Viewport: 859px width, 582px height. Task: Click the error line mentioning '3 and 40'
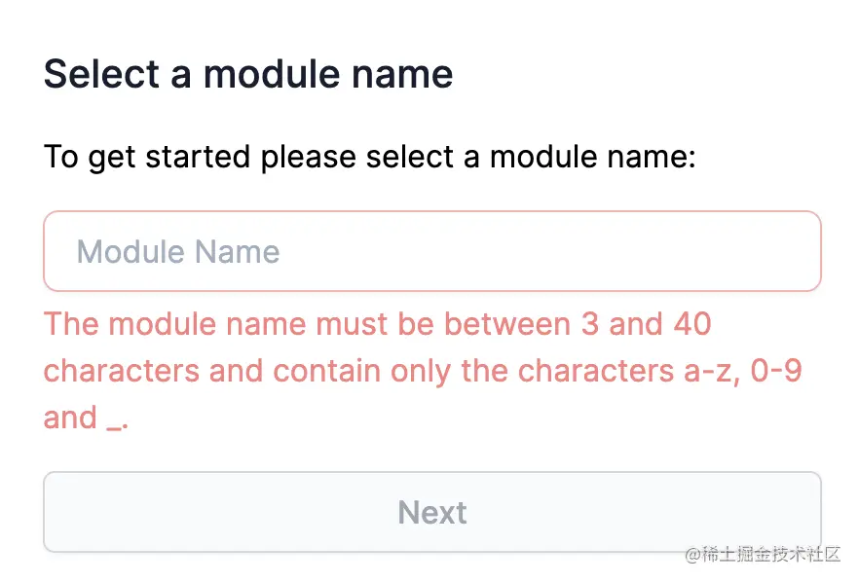click(378, 324)
